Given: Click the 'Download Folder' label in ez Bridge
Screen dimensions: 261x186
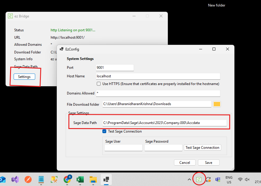Looking at the screenshot, I should (28, 52).
